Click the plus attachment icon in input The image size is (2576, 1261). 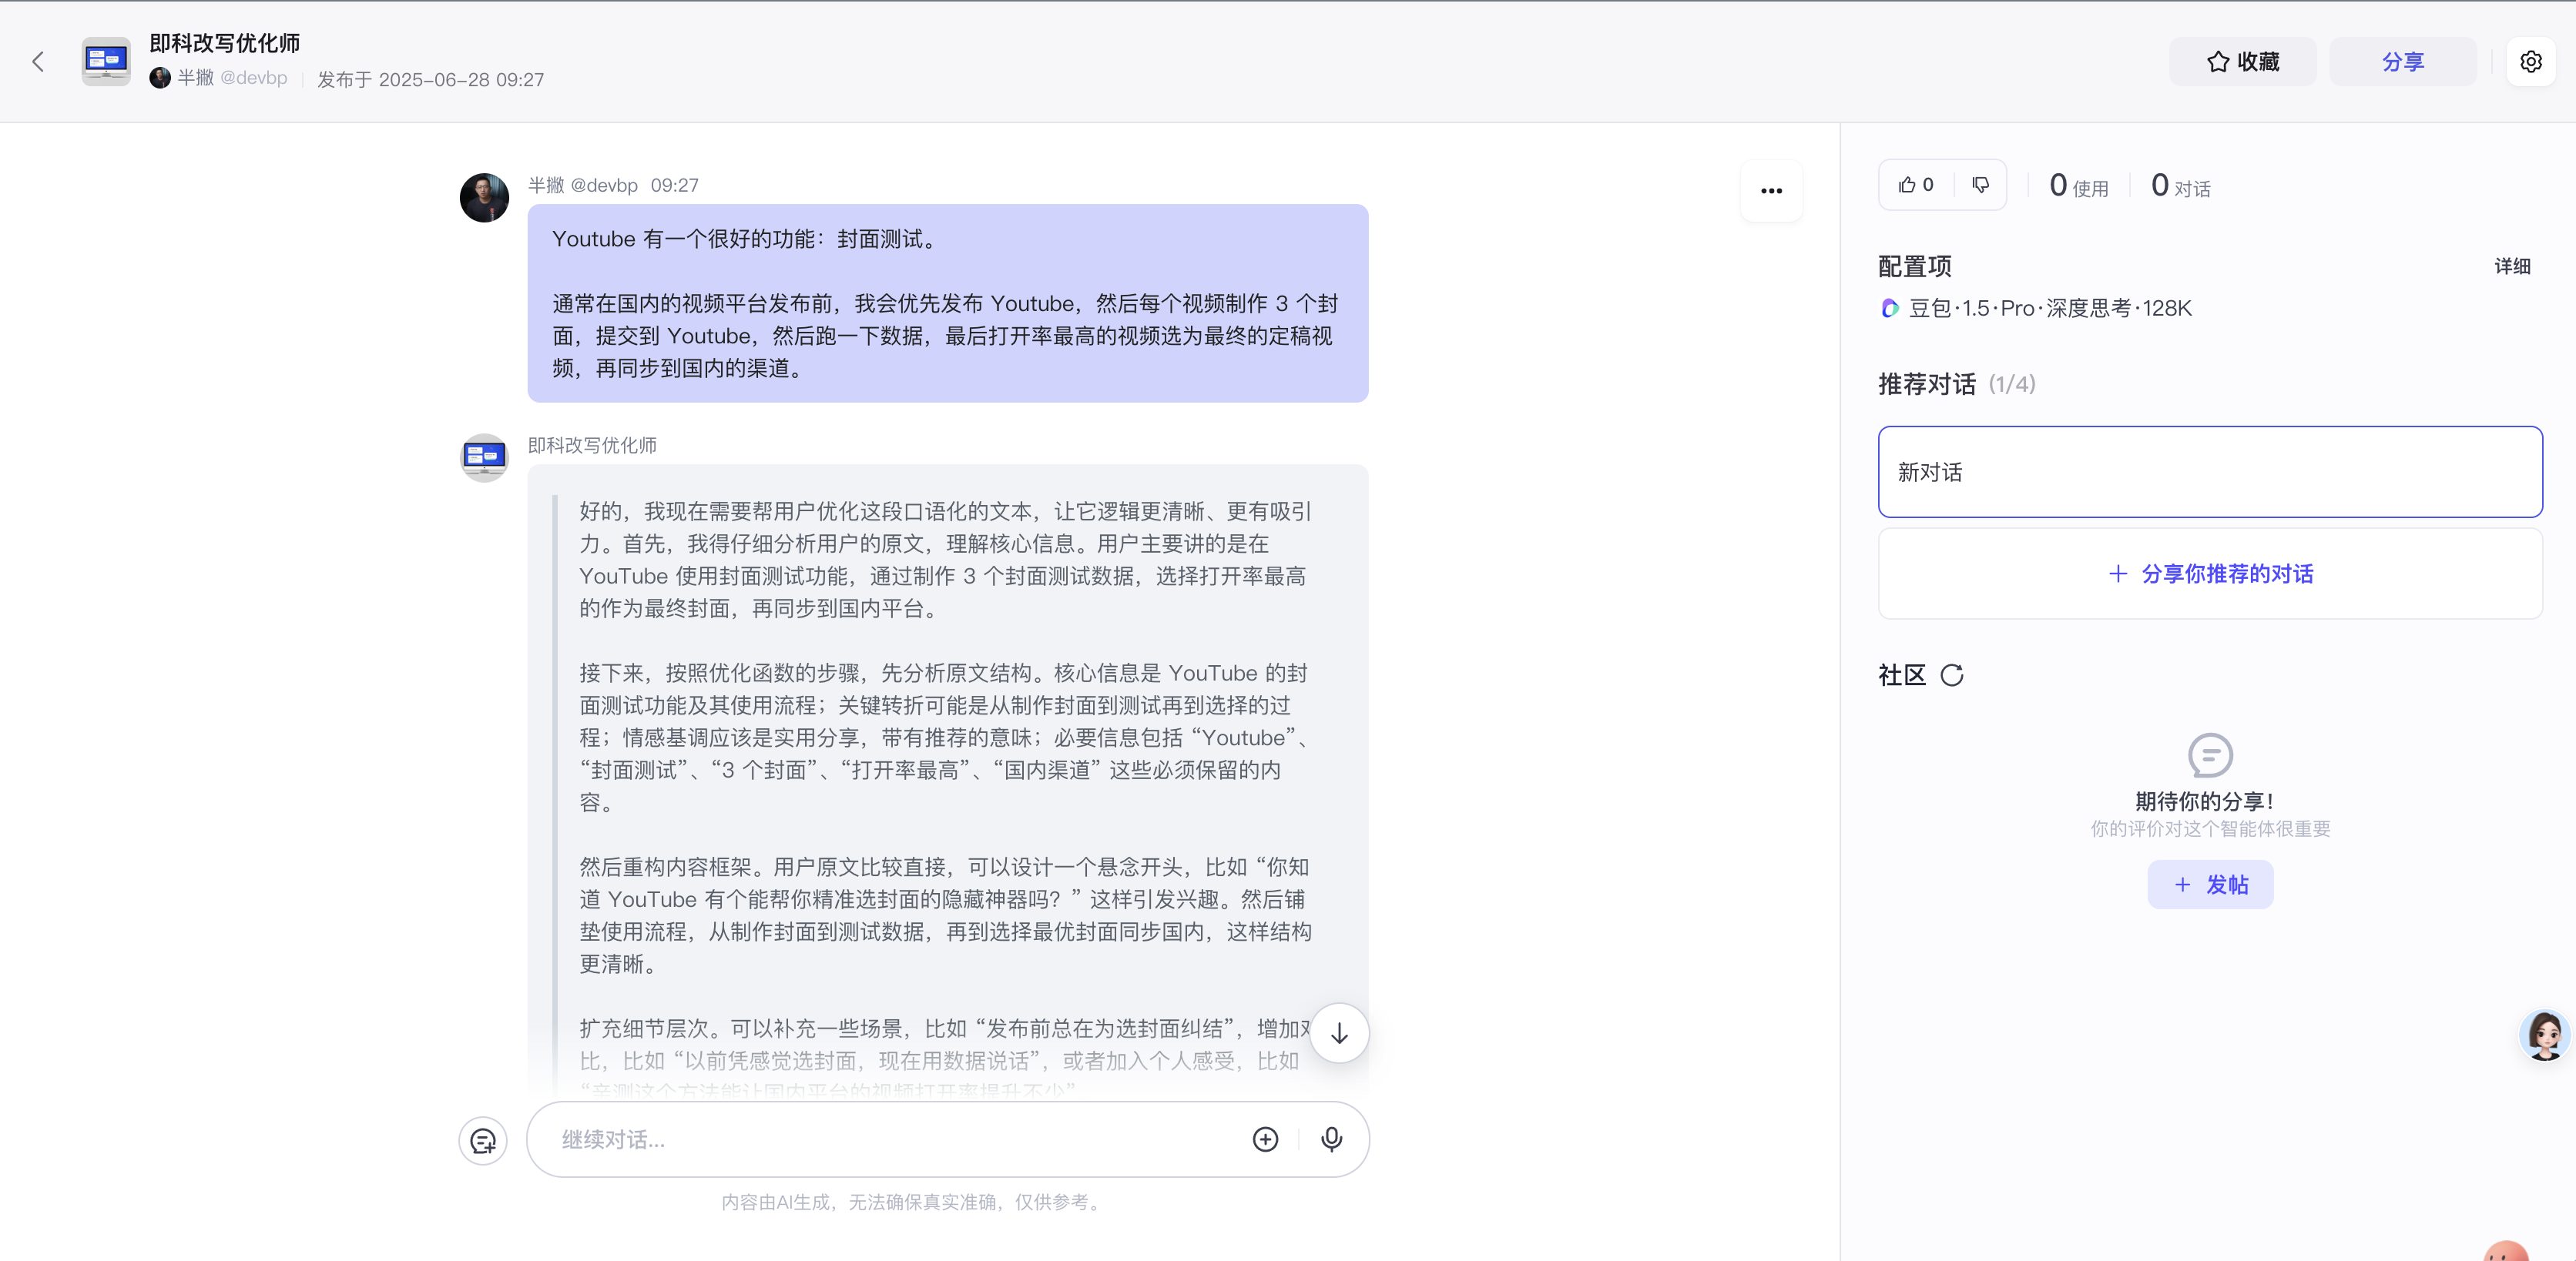pyautogui.click(x=1265, y=1139)
